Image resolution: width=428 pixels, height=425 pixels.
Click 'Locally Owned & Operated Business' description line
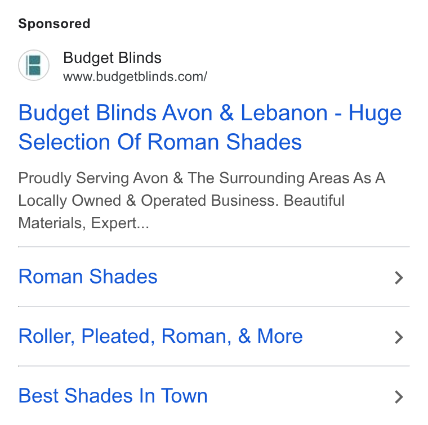coord(148,201)
